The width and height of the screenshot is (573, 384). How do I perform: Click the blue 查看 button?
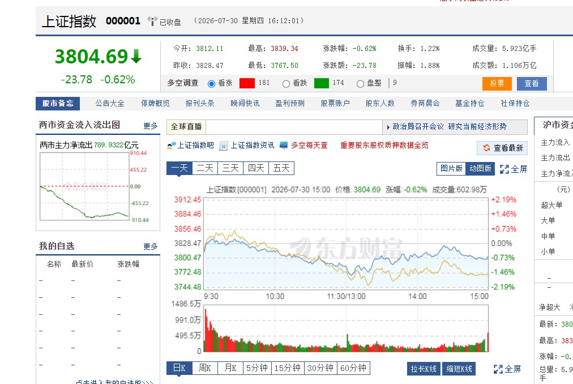click(532, 84)
